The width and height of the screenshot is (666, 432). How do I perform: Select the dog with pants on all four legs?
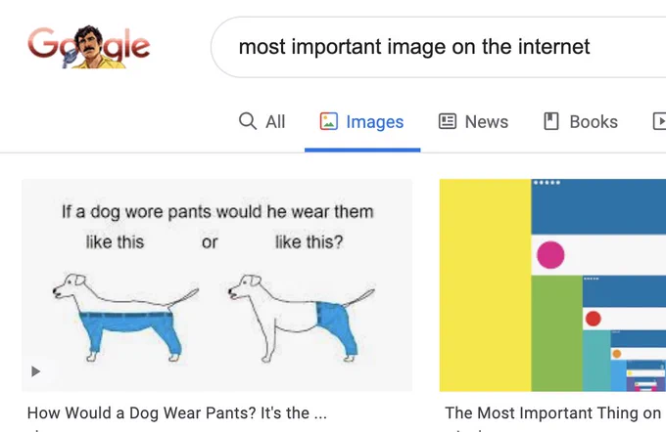point(125,317)
